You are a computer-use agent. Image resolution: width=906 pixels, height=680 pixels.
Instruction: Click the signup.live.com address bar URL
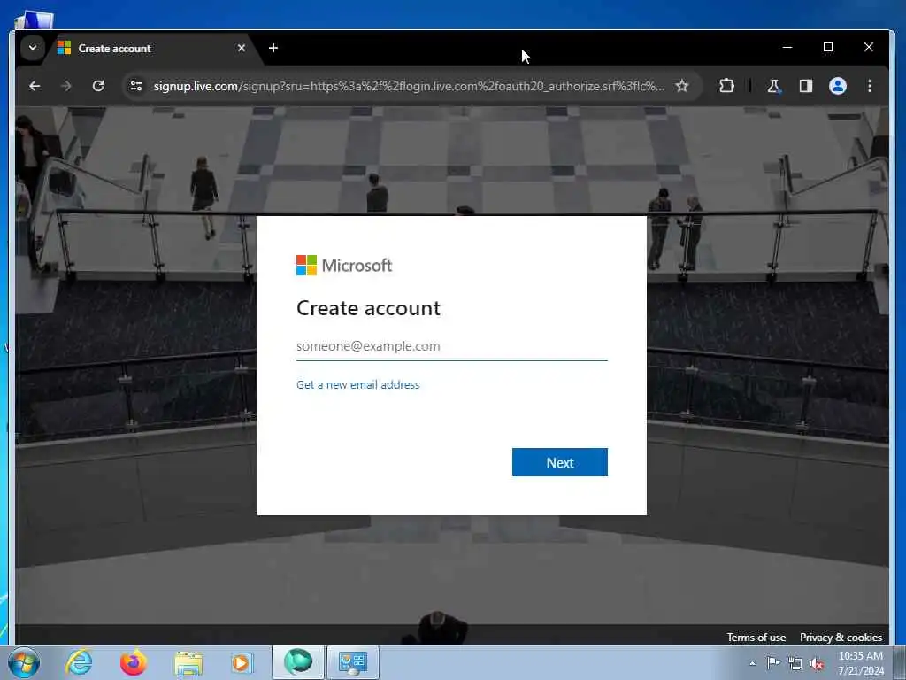[x=409, y=86]
